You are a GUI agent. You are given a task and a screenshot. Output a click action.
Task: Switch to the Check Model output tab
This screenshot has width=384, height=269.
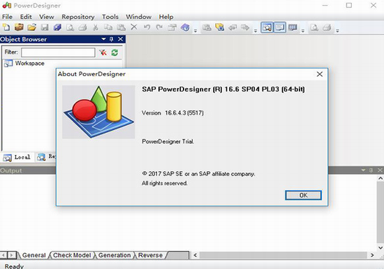72,255
